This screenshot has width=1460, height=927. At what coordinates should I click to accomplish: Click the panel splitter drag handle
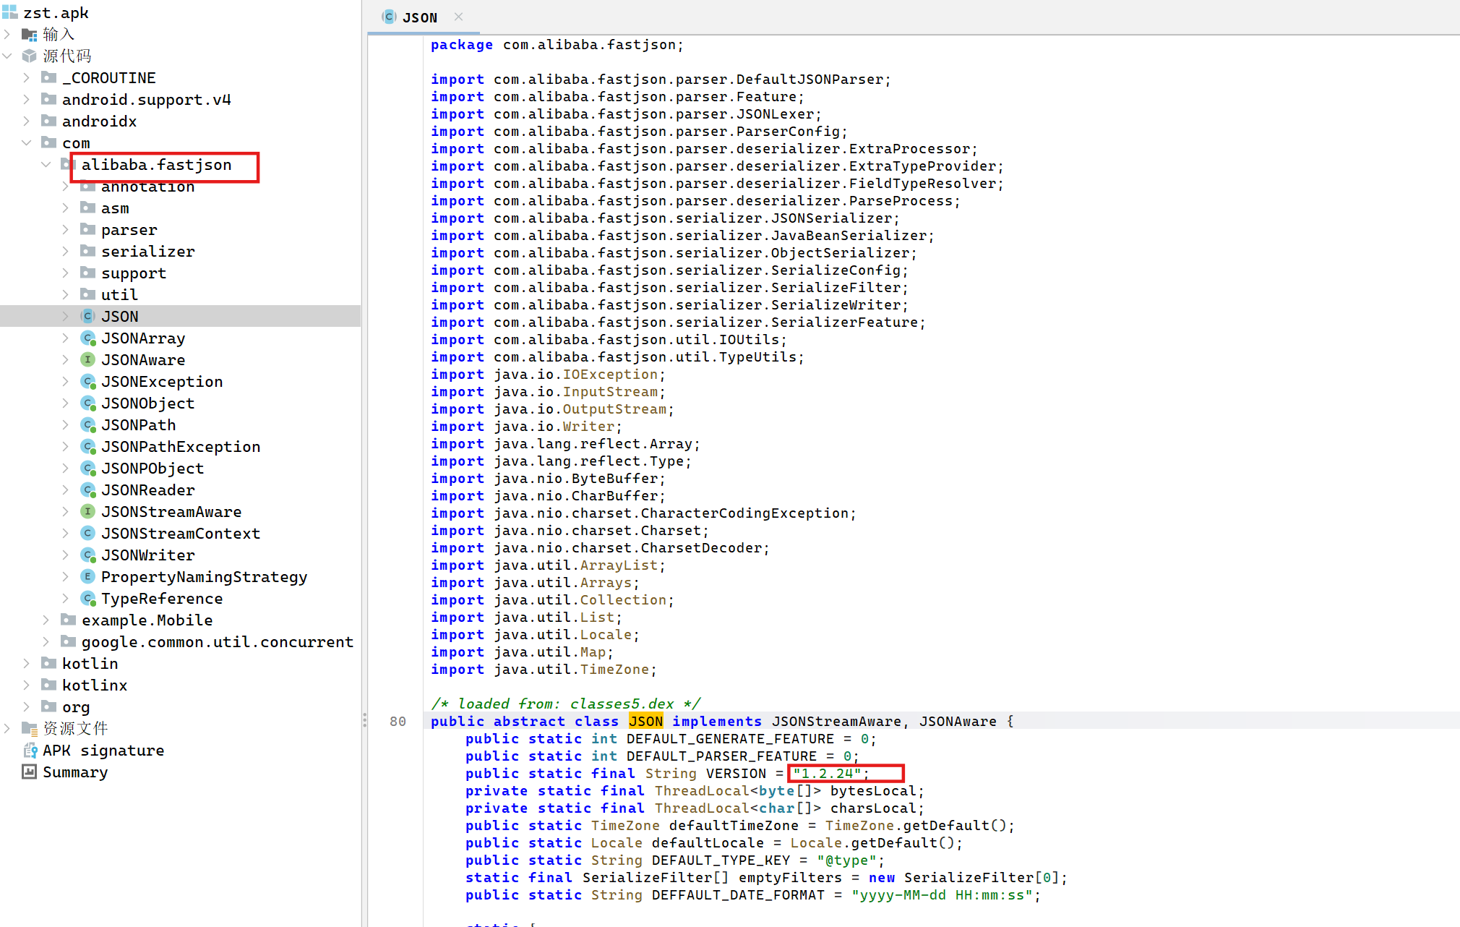tap(364, 720)
